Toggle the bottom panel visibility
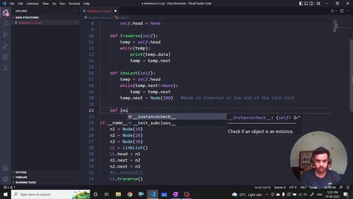 306,3
